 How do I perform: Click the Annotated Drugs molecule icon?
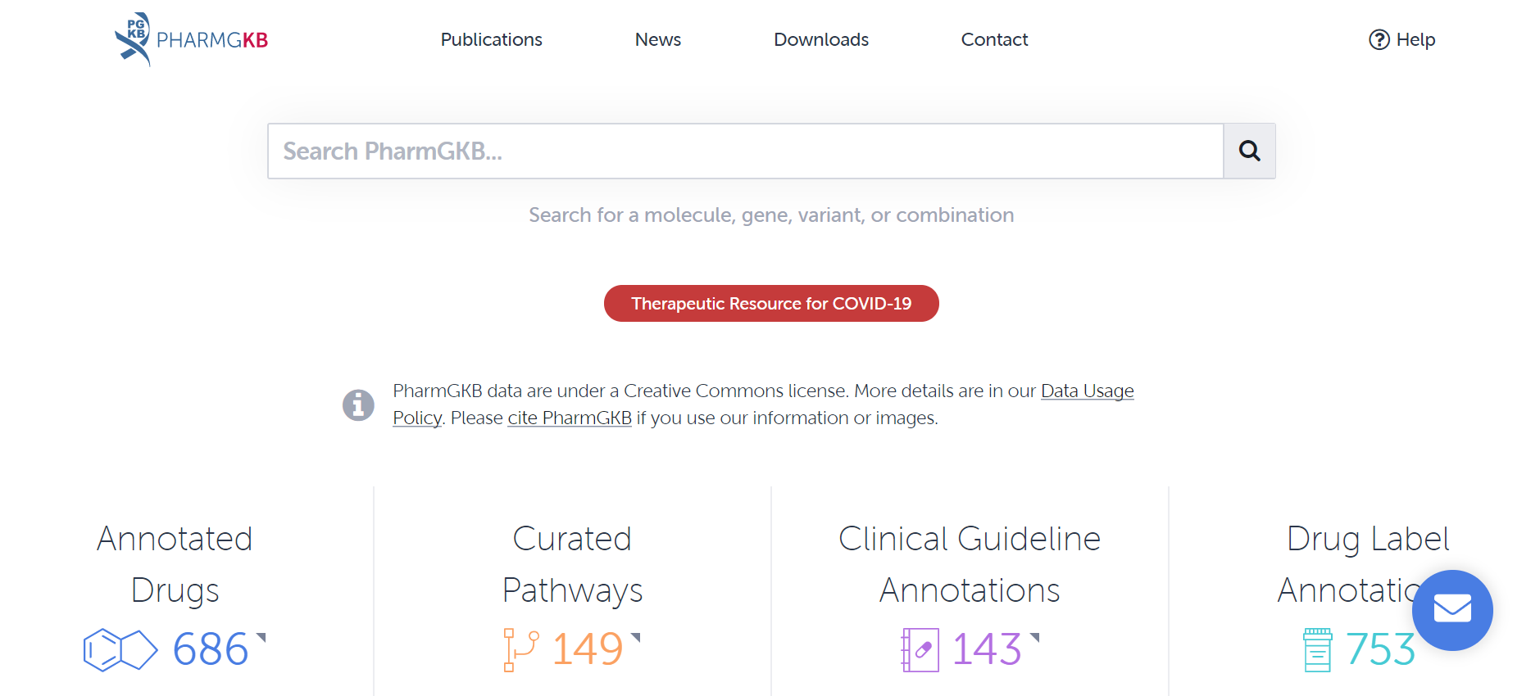point(120,649)
